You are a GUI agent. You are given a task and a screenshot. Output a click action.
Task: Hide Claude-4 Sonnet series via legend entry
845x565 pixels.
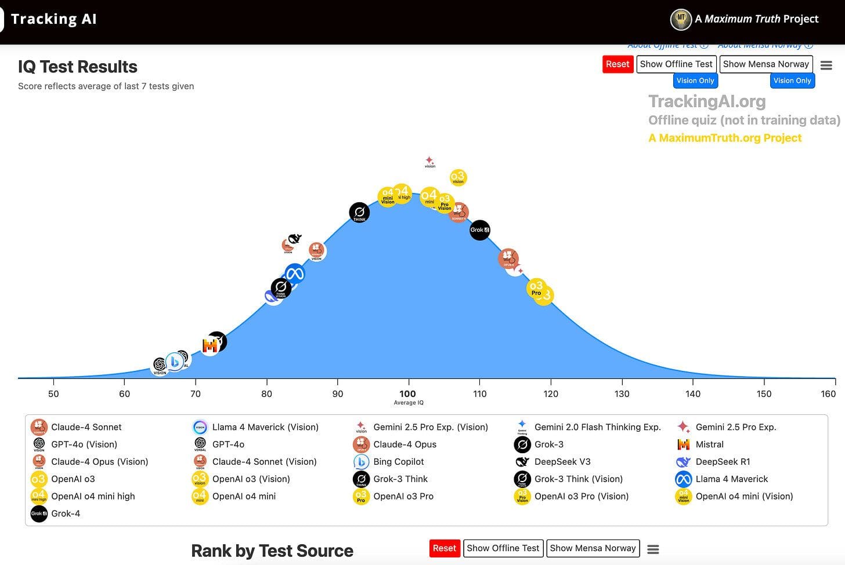click(x=86, y=427)
